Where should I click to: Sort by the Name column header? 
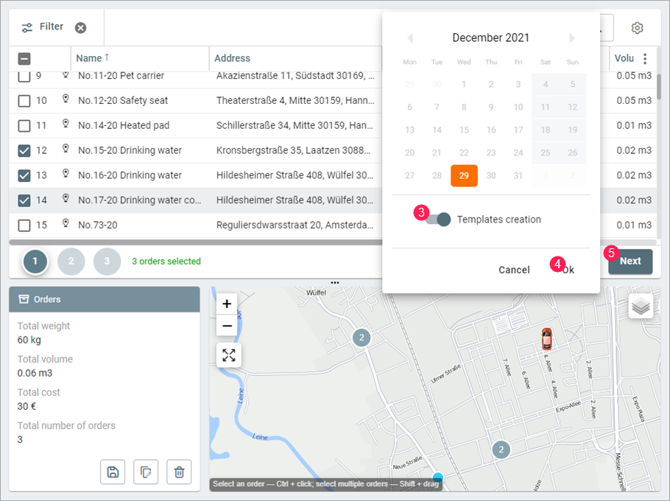pyautogui.click(x=89, y=58)
